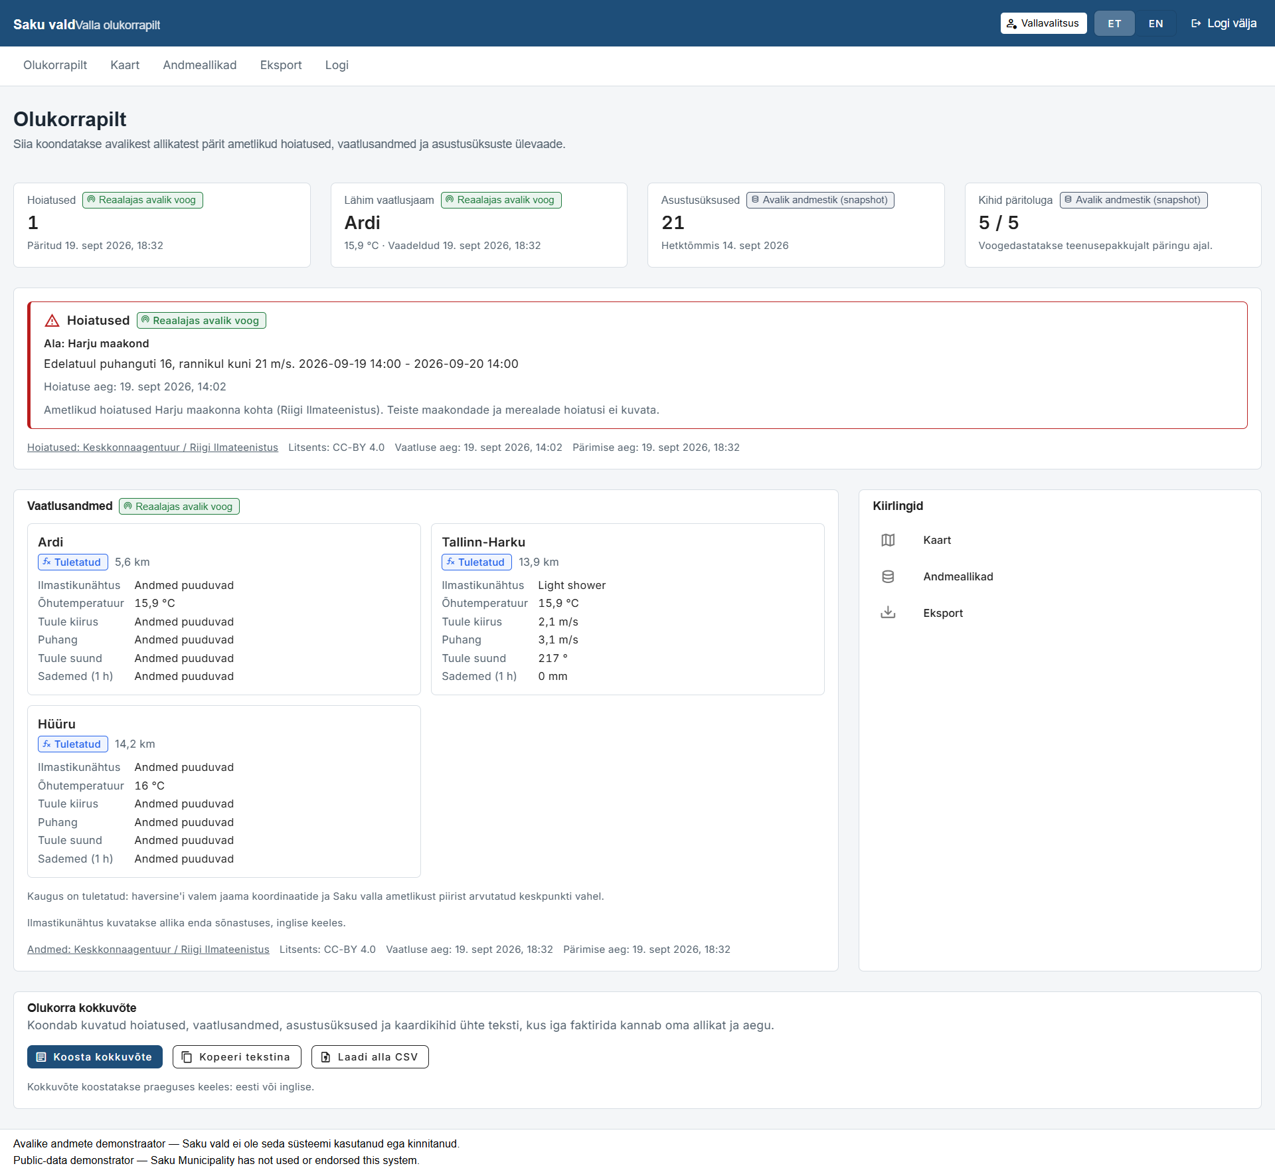This screenshot has width=1275, height=1174.
Task: Click the red warning triangle in Hoiatused alert
Action: click(52, 321)
